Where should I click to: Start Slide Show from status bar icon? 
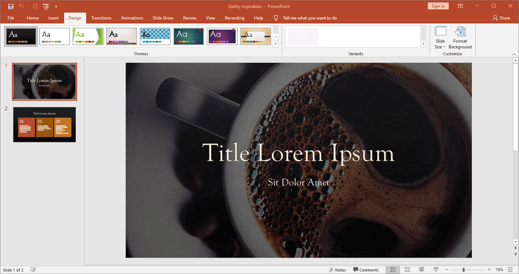436,270
